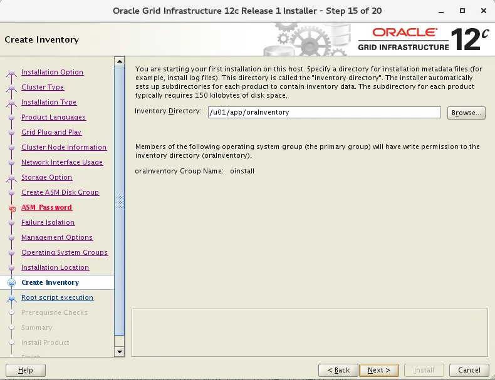
Task: Click the red error icon beside ASM Password
Action: tap(12, 208)
